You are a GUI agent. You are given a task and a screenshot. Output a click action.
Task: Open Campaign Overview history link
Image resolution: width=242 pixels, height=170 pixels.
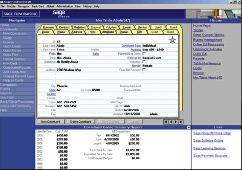(208, 49)
